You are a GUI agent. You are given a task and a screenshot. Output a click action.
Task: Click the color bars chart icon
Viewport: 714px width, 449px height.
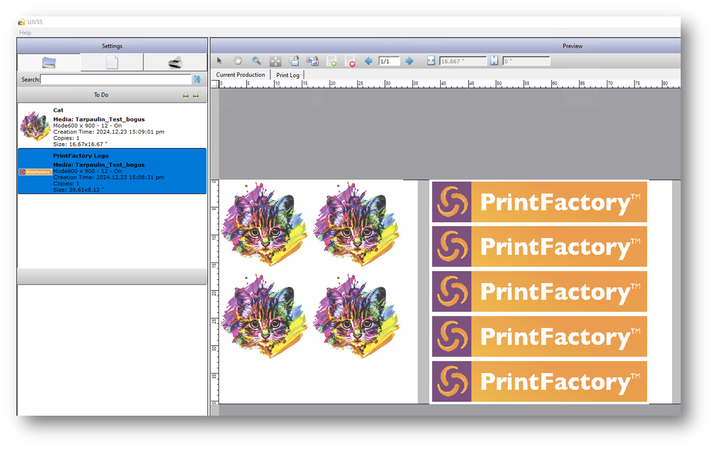pos(313,61)
